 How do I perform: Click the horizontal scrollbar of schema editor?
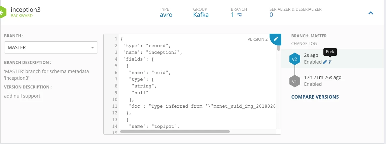[175, 132]
